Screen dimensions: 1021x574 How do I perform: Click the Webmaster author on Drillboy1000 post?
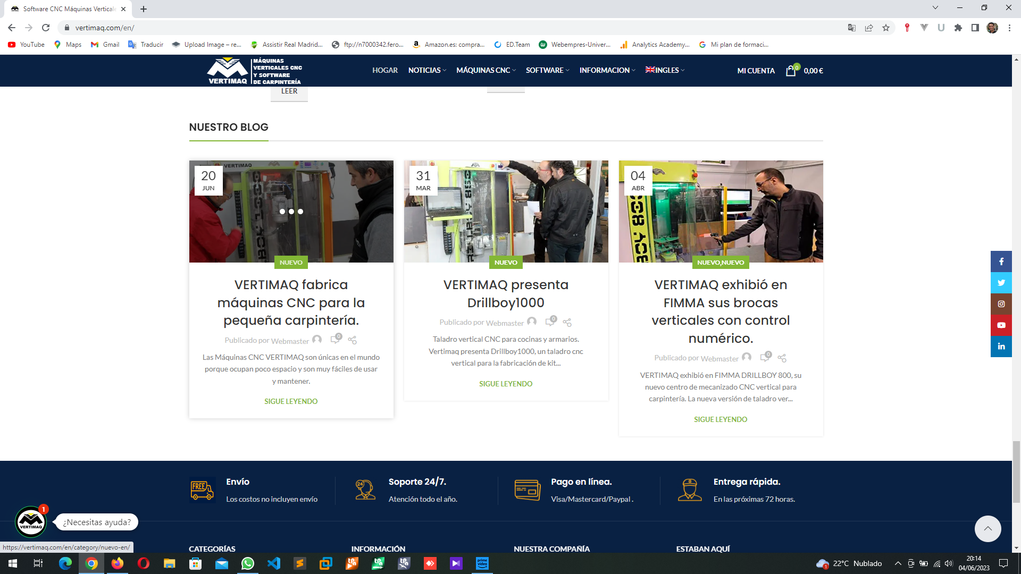pyautogui.click(x=505, y=323)
